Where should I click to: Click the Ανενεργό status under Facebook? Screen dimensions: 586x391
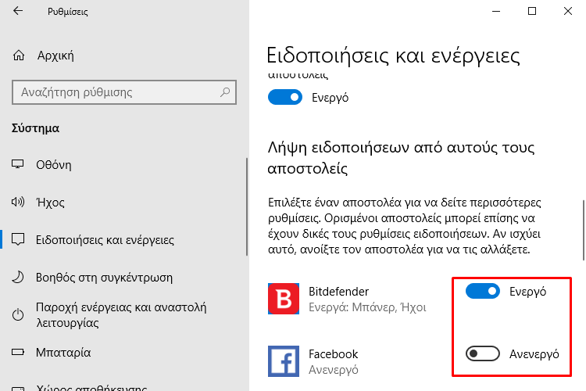pos(334,370)
